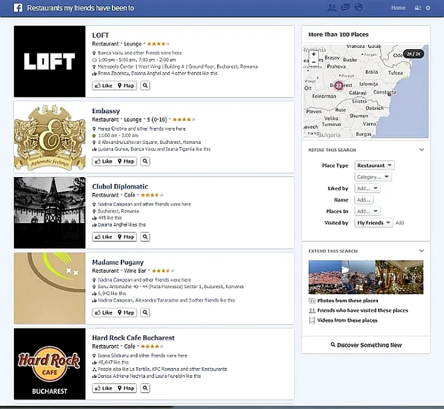
Task: Open the notifications globe icon
Action: 358,8
